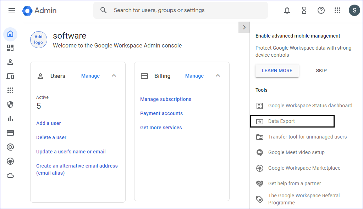This screenshot has height=209, width=363.
Task: Open Rules steering wheel icon in sidebar
Action: 10,161
